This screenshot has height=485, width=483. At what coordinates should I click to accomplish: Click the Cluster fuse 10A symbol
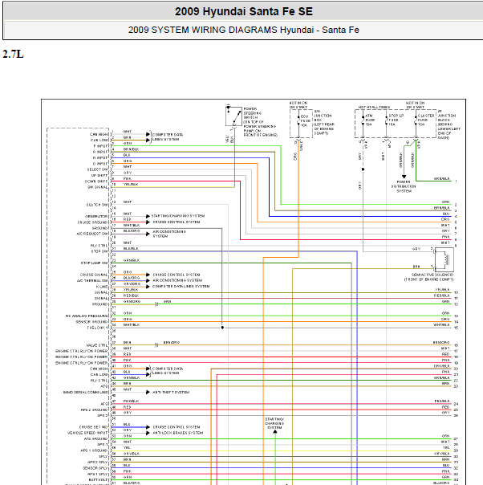tap(415, 119)
